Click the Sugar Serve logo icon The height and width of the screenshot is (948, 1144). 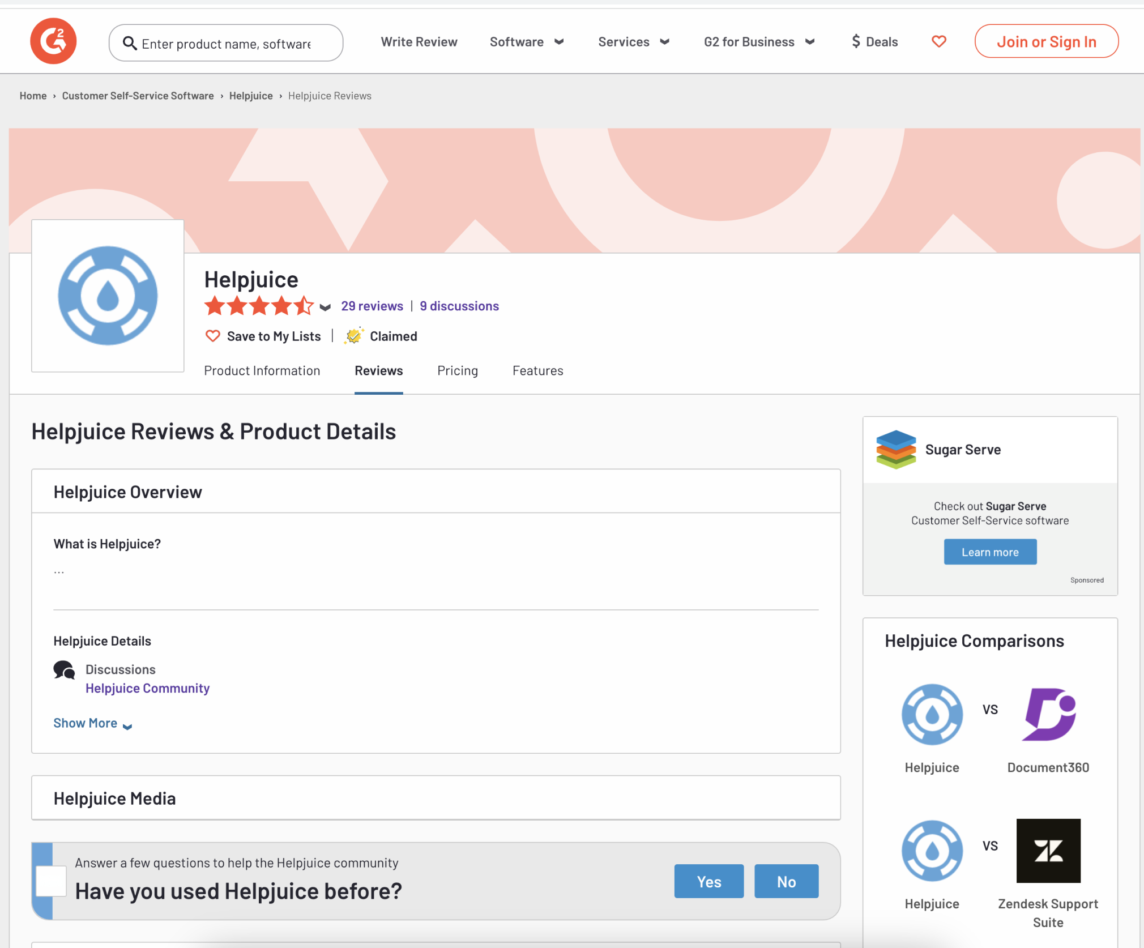[896, 450]
